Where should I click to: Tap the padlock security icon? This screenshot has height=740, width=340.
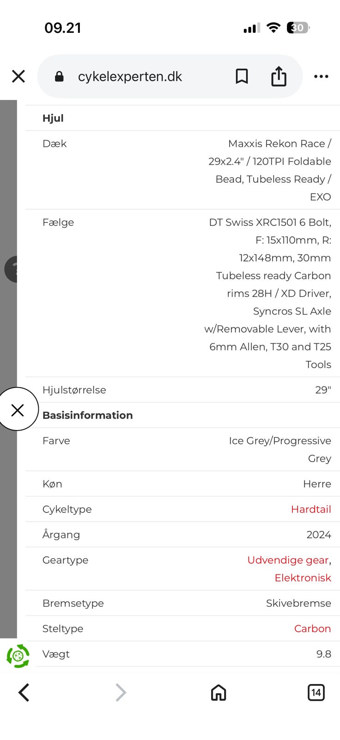click(59, 76)
